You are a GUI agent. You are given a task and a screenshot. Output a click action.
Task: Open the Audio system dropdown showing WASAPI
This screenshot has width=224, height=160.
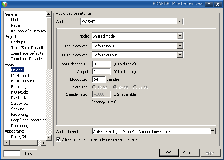click(132, 21)
